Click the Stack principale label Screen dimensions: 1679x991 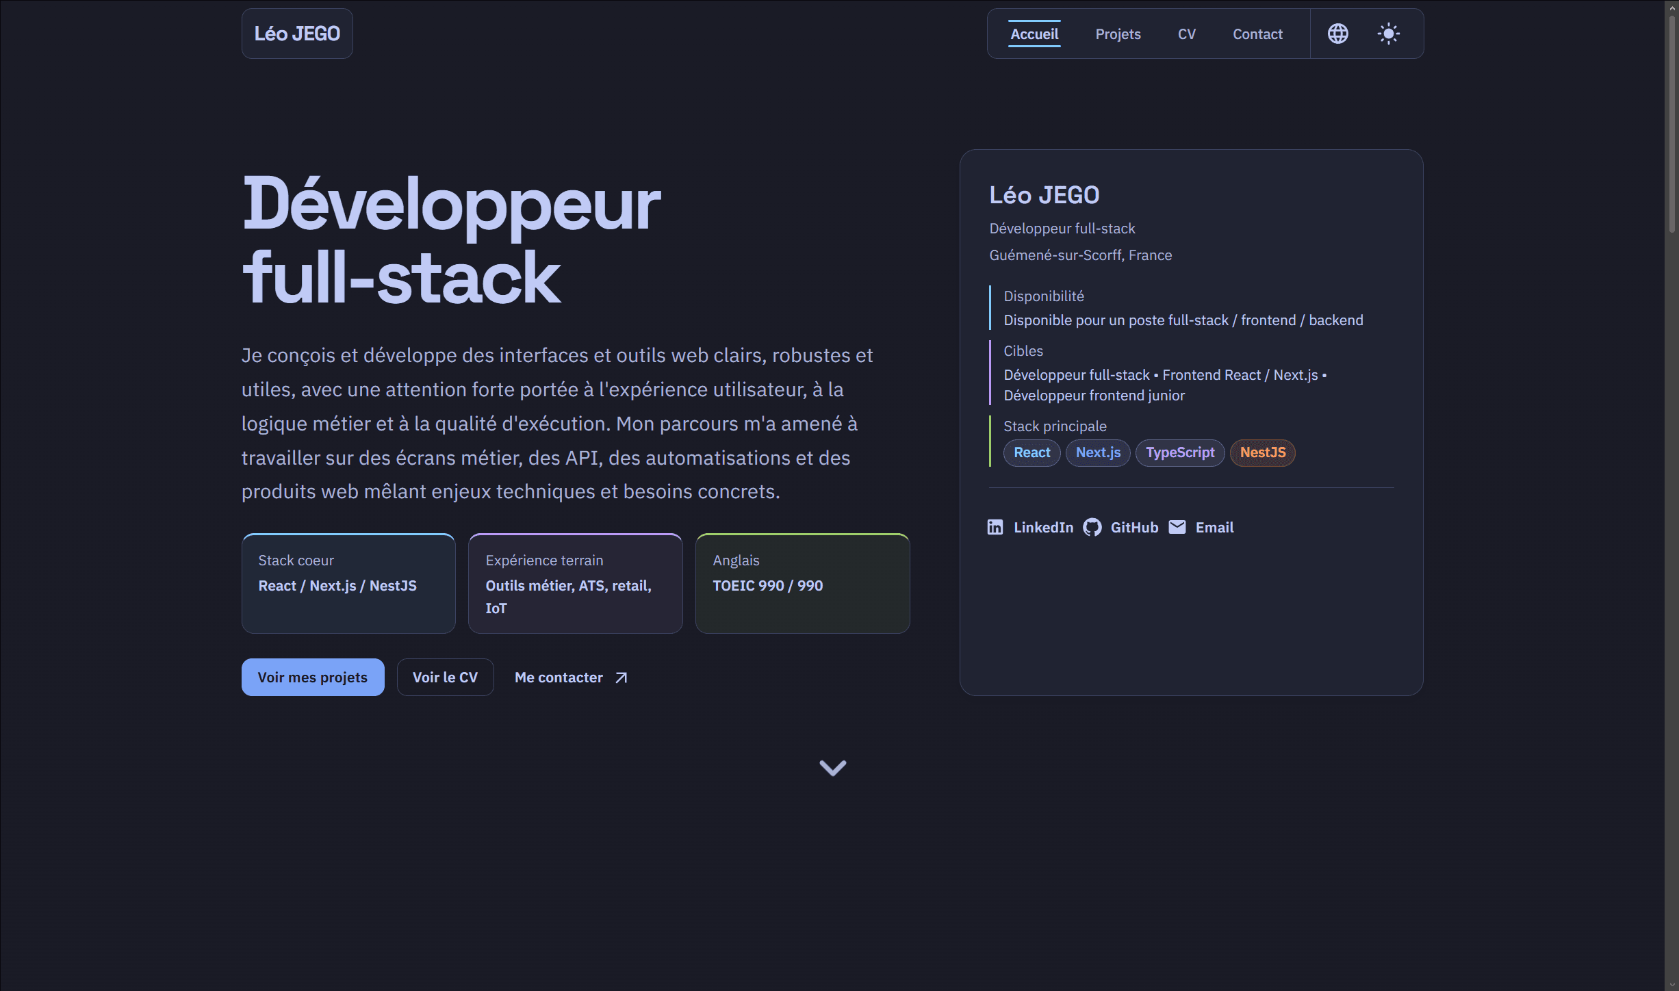[x=1055, y=426]
